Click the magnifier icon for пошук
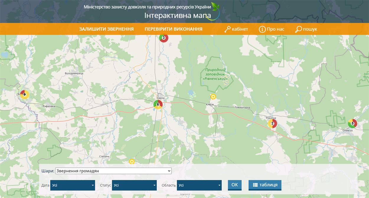The height and width of the screenshot is (198, 369). pos(298,29)
